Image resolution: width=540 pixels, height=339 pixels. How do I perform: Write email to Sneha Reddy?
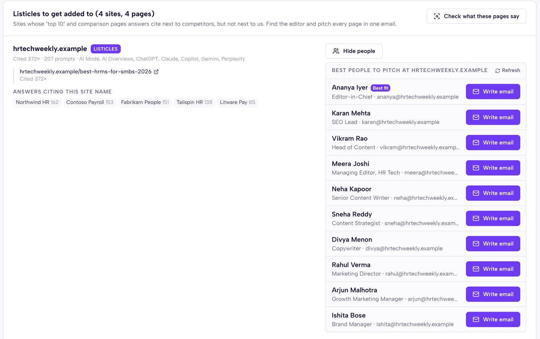(493, 218)
